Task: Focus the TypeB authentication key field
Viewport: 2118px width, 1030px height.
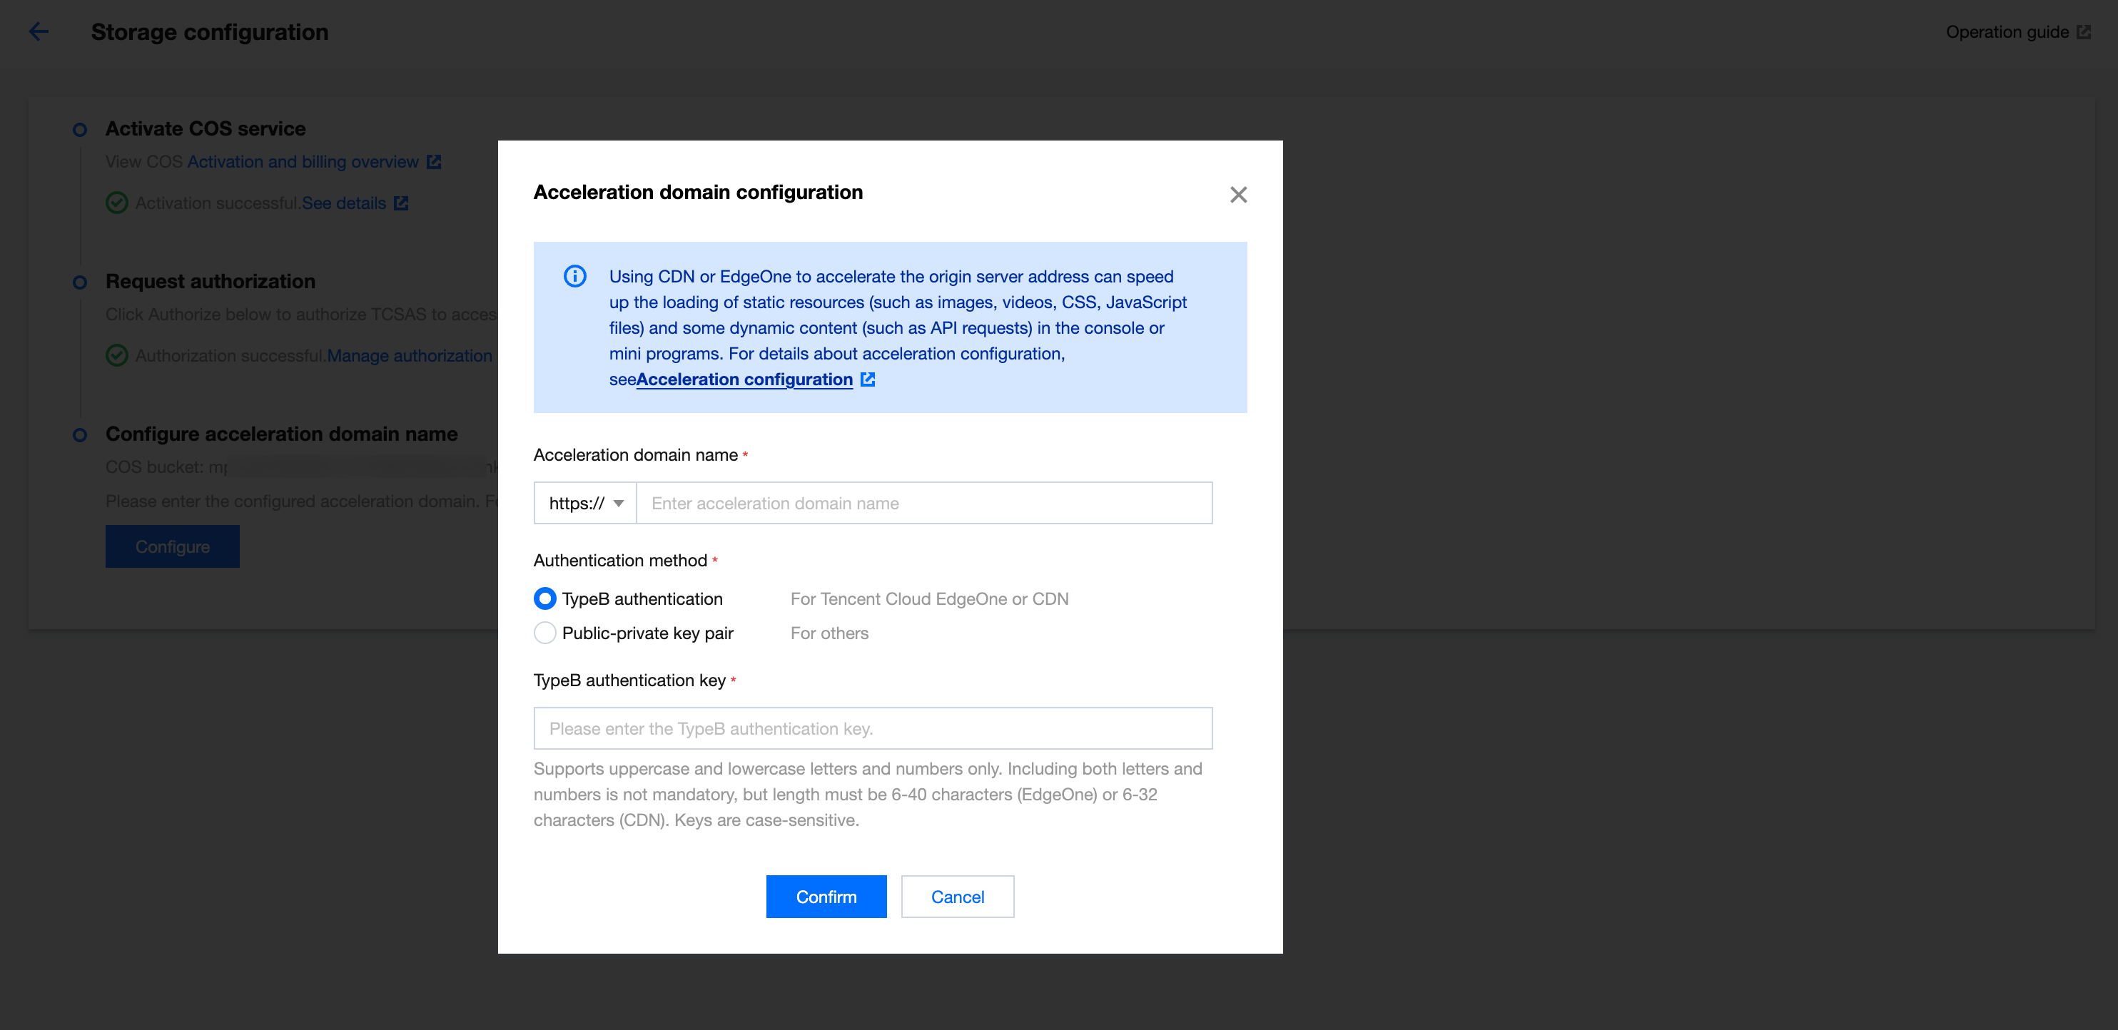Action: pos(872,728)
